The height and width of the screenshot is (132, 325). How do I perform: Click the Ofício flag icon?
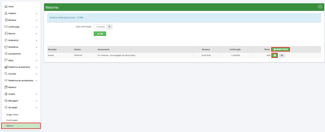tap(6, 60)
